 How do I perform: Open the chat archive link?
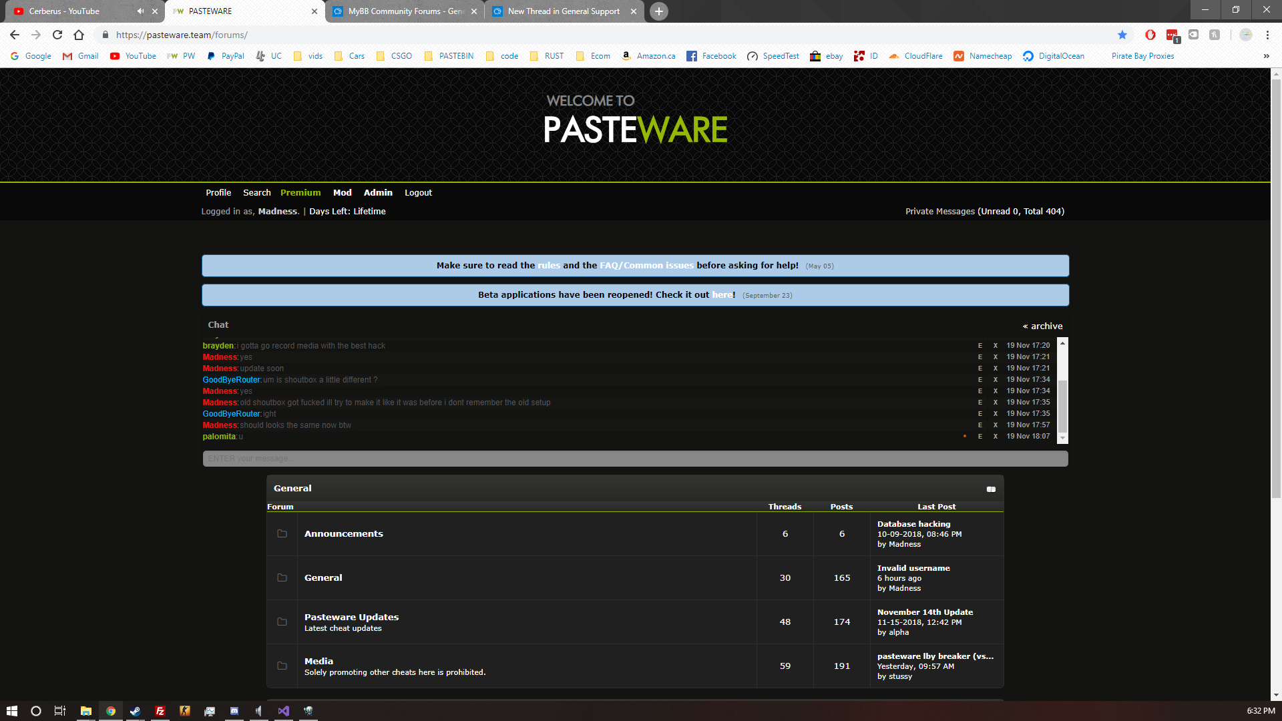pos(1042,326)
